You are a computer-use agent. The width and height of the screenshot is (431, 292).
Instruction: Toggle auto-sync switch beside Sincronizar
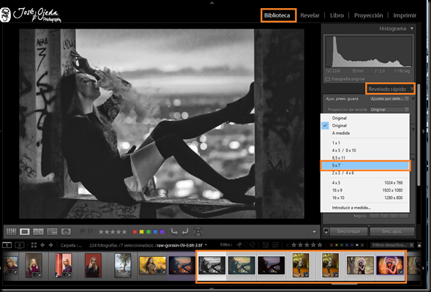pyautogui.click(x=326, y=231)
